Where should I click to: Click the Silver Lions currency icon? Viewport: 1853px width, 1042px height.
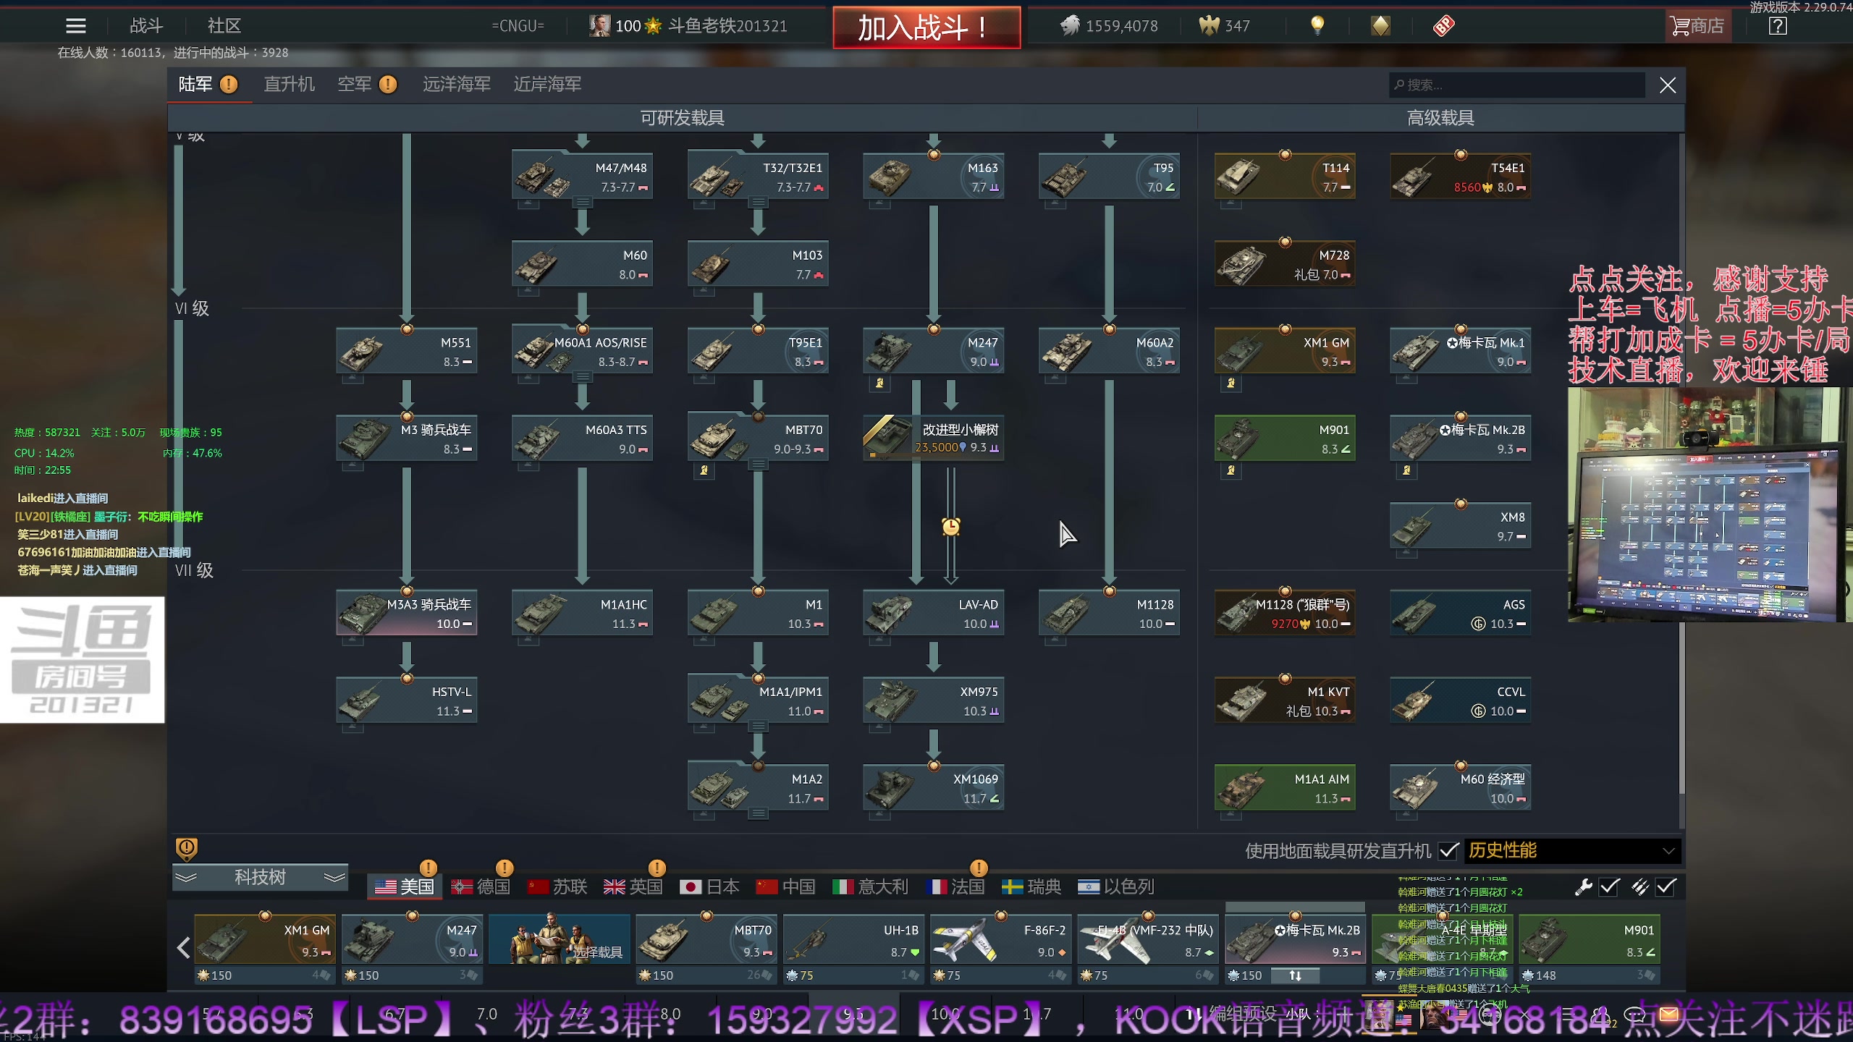[1070, 26]
